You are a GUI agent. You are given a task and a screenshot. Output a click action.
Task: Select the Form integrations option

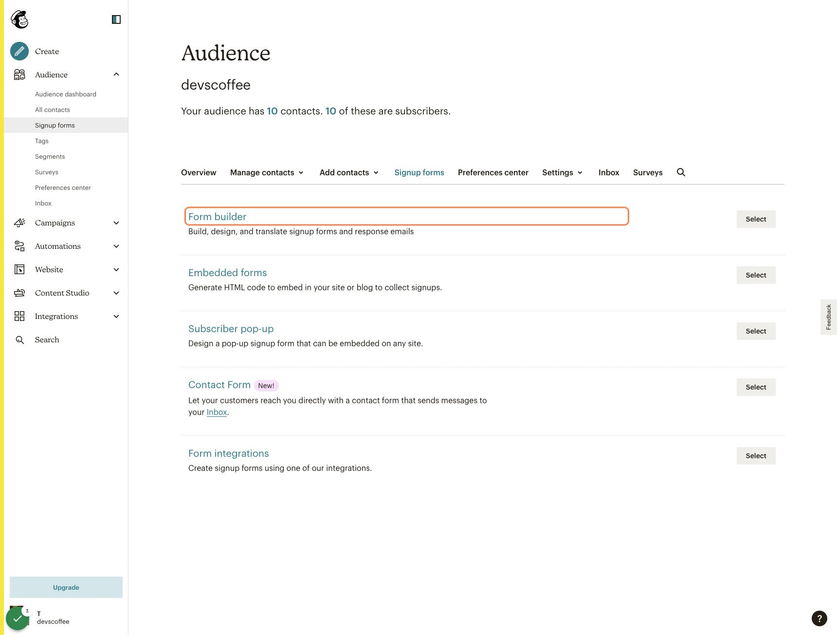(x=756, y=456)
